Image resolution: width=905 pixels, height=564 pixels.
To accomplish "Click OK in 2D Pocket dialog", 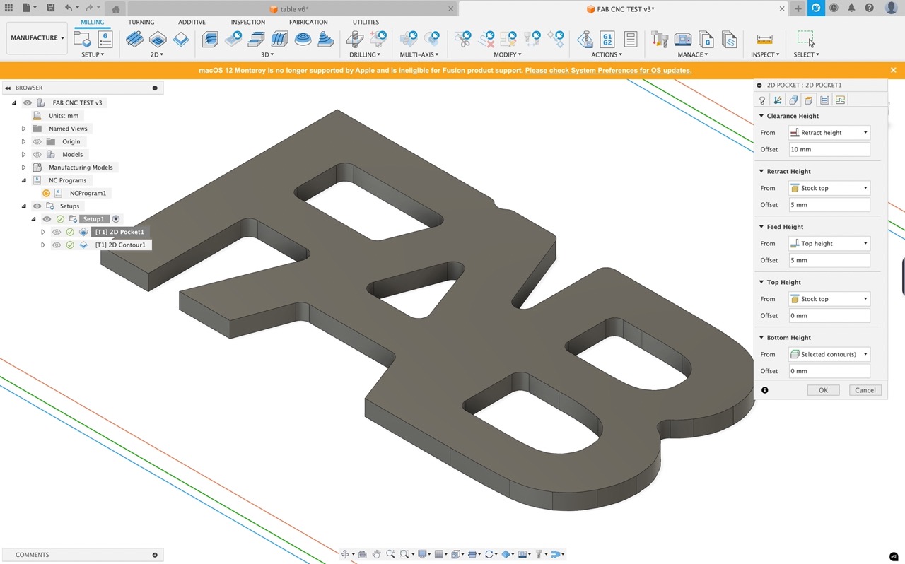I will (823, 390).
